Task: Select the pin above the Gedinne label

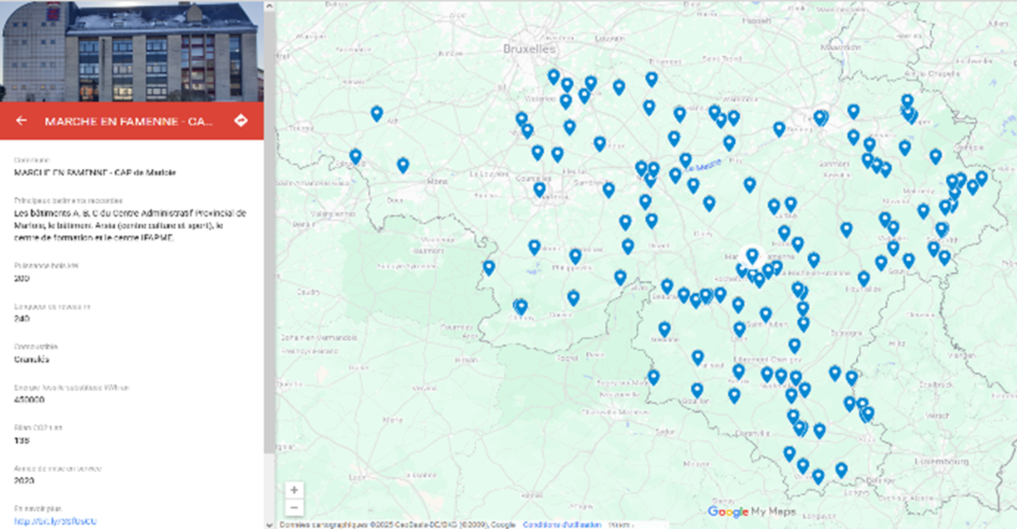Action: point(665,329)
